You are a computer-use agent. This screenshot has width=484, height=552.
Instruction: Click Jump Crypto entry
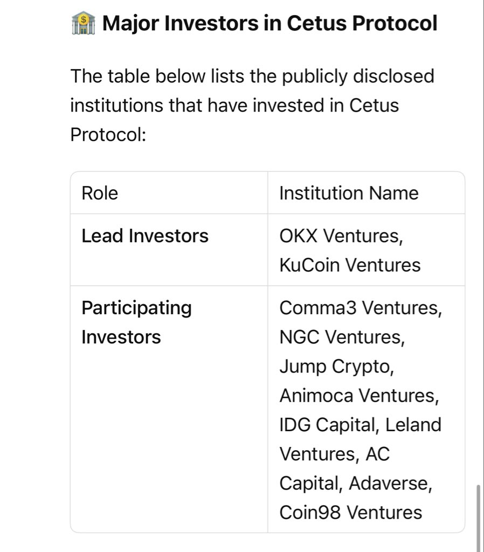point(336,367)
